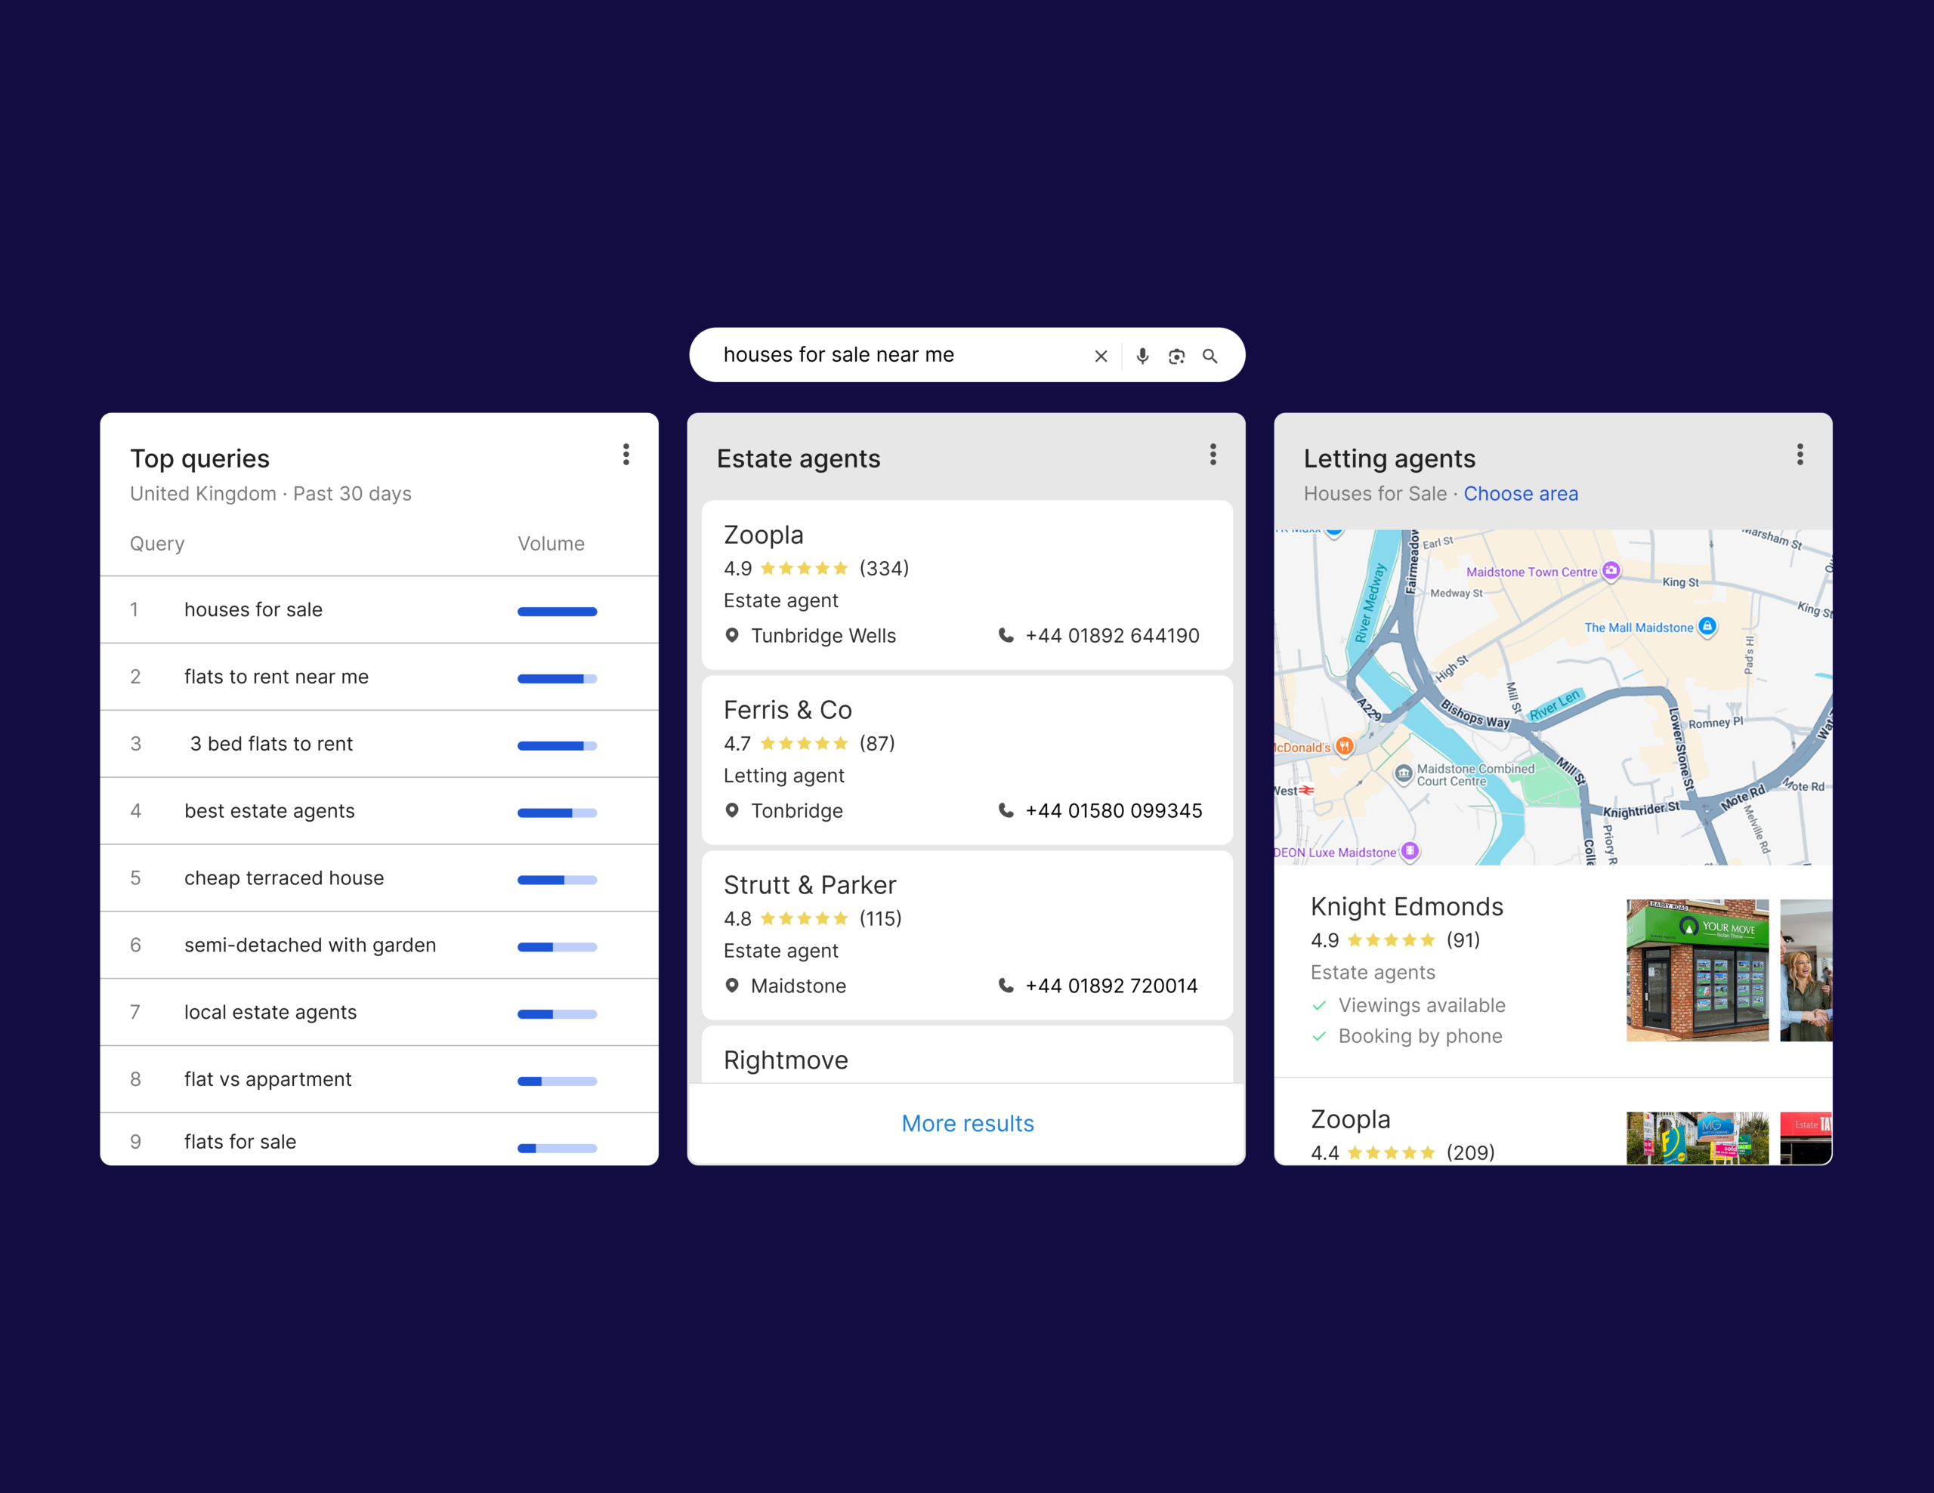
Task: Clear the search query with the X icon
Action: click(1101, 356)
